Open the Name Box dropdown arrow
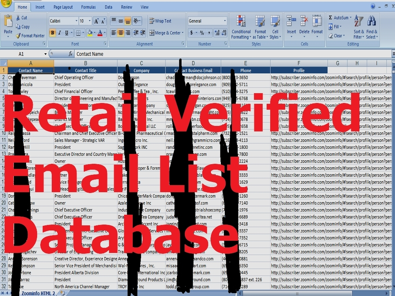This screenshot has width=395, height=296. [45, 54]
